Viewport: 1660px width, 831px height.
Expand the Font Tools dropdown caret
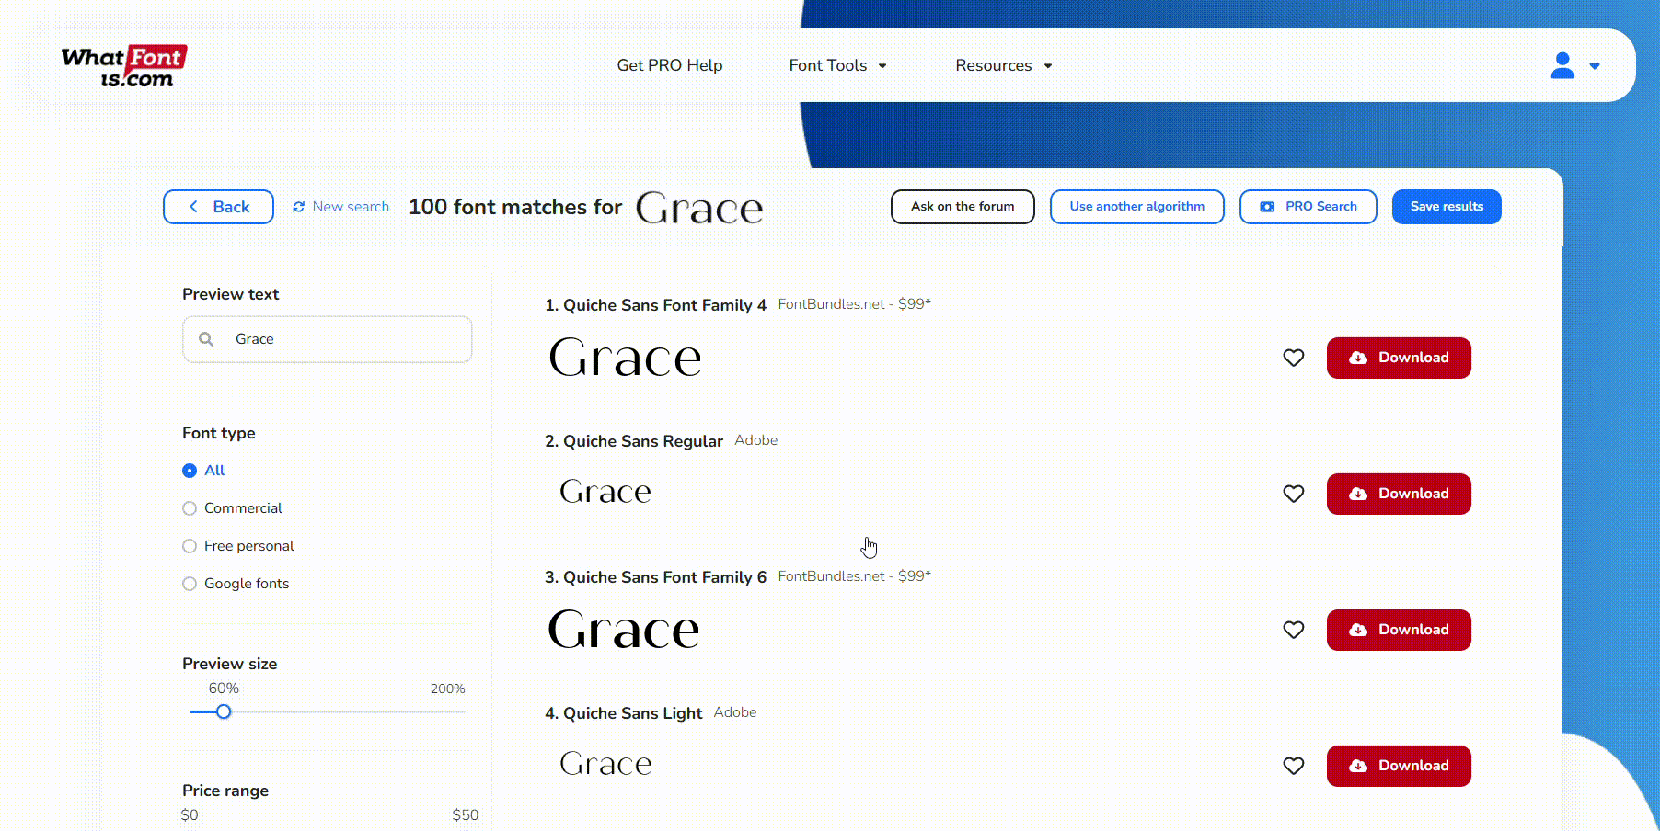tap(882, 66)
